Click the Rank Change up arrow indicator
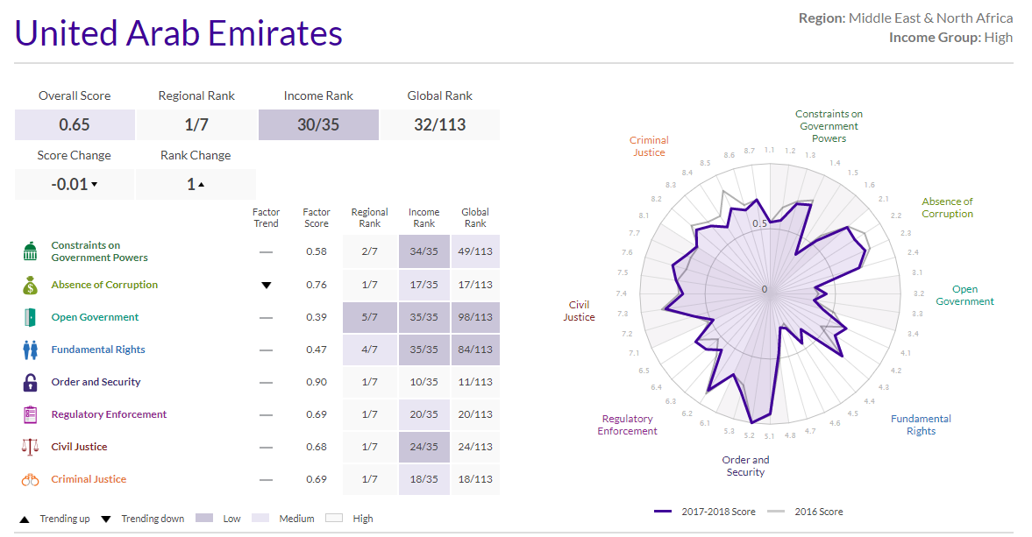This screenshot has width=1032, height=537. tap(201, 185)
